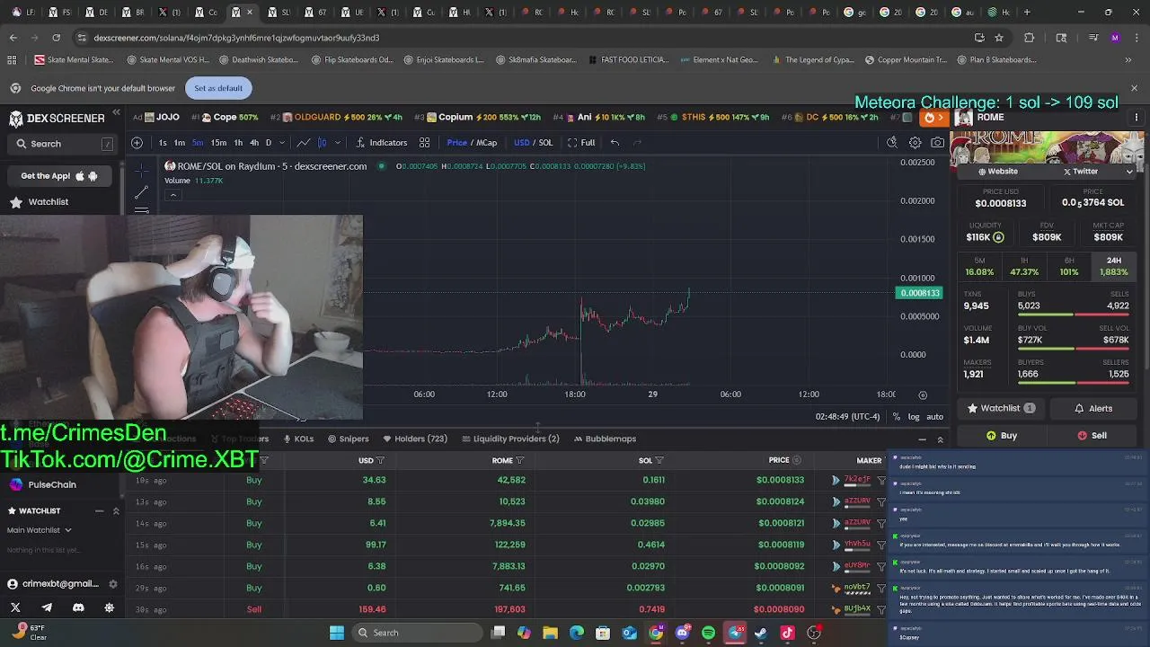
Task: Select the trend line drawing tool
Action: point(141,192)
